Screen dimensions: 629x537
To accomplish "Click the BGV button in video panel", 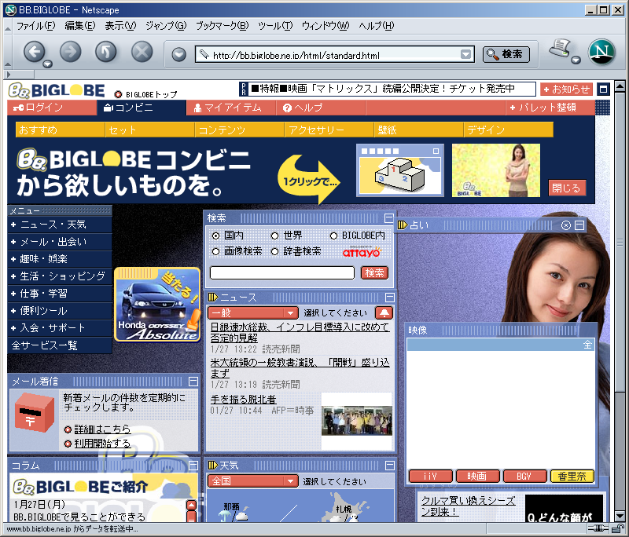I will pos(524,476).
